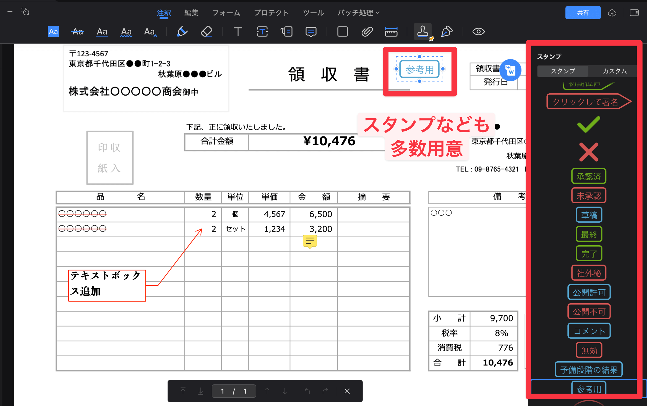Choose the 予備段階の結果 stamp
The width and height of the screenshot is (647, 406).
point(589,370)
